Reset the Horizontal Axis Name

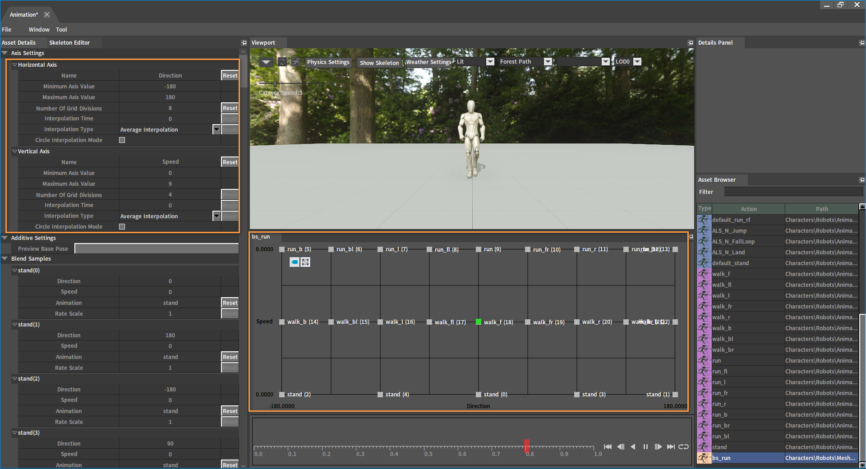[x=230, y=75]
